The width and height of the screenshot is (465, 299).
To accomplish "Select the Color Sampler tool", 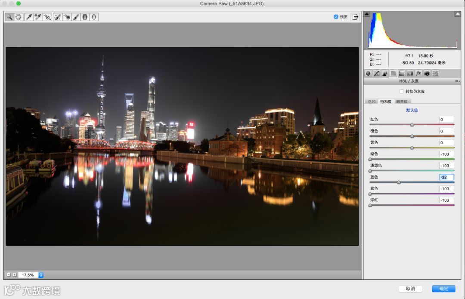I will click(x=37, y=17).
